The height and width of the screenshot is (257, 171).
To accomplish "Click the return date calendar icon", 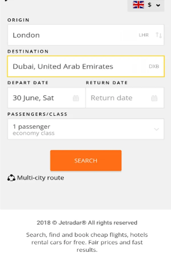I will tap(154, 98).
